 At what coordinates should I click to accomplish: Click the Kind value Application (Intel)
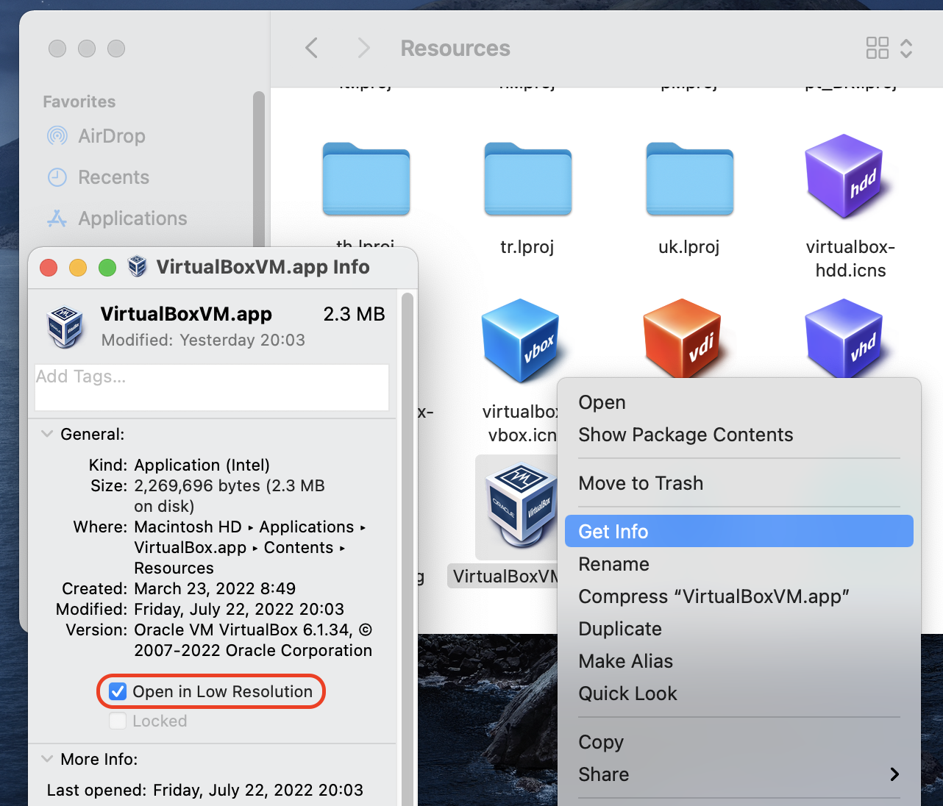(202, 465)
